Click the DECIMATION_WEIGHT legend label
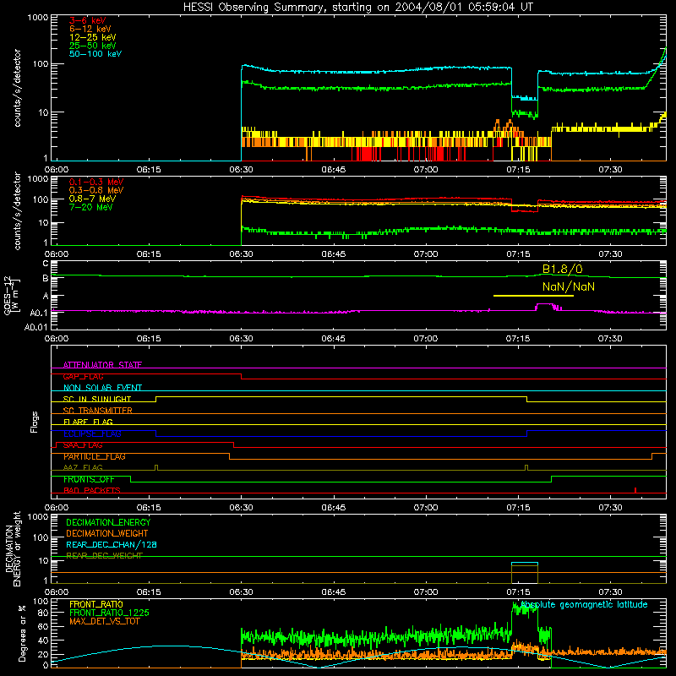 coord(107,533)
